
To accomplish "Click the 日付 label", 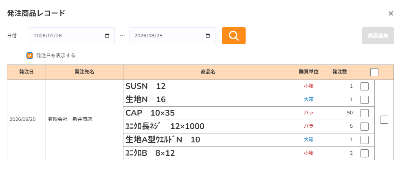I will (12, 36).
